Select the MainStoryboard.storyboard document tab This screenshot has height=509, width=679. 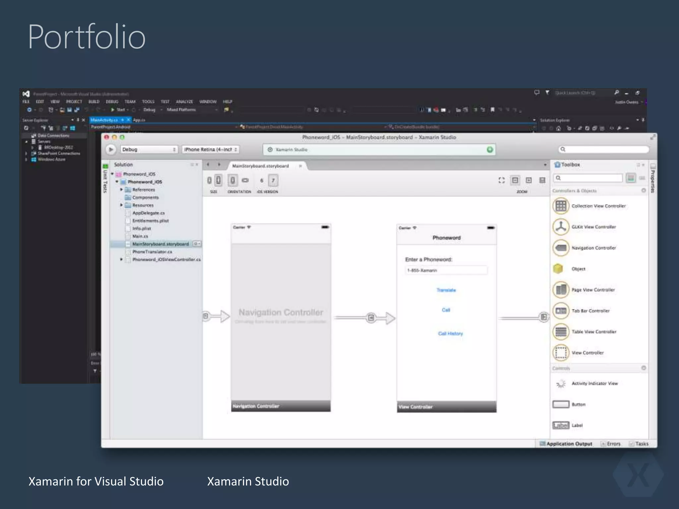(x=261, y=166)
